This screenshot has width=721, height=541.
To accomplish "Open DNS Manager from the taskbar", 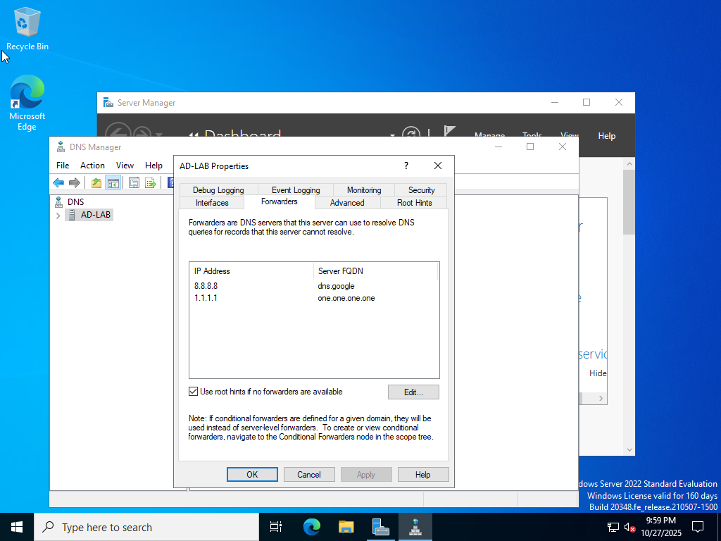I will coord(415,527).
